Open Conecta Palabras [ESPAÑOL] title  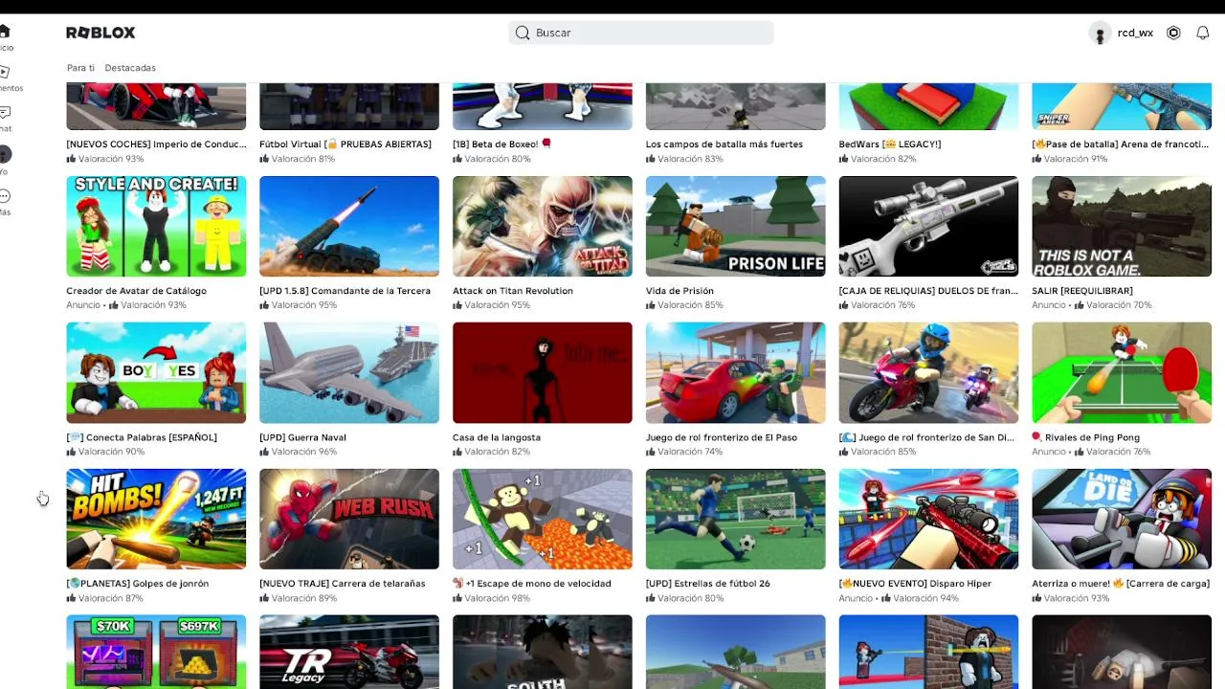[142, 437]
